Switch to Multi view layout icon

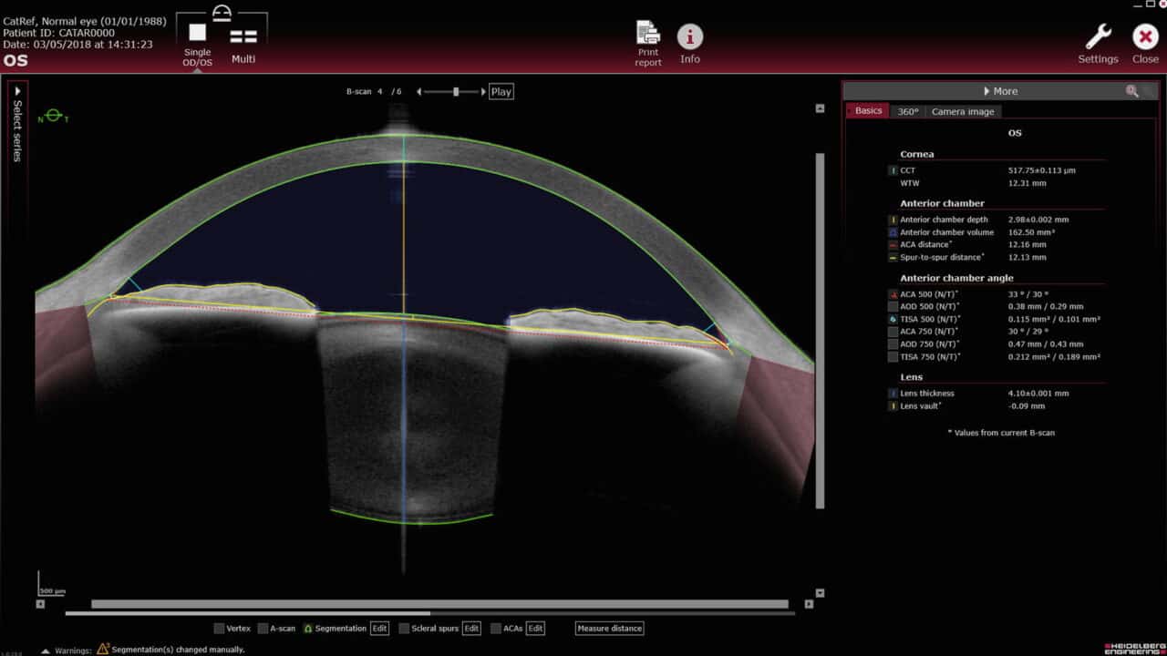pos(243,36)
